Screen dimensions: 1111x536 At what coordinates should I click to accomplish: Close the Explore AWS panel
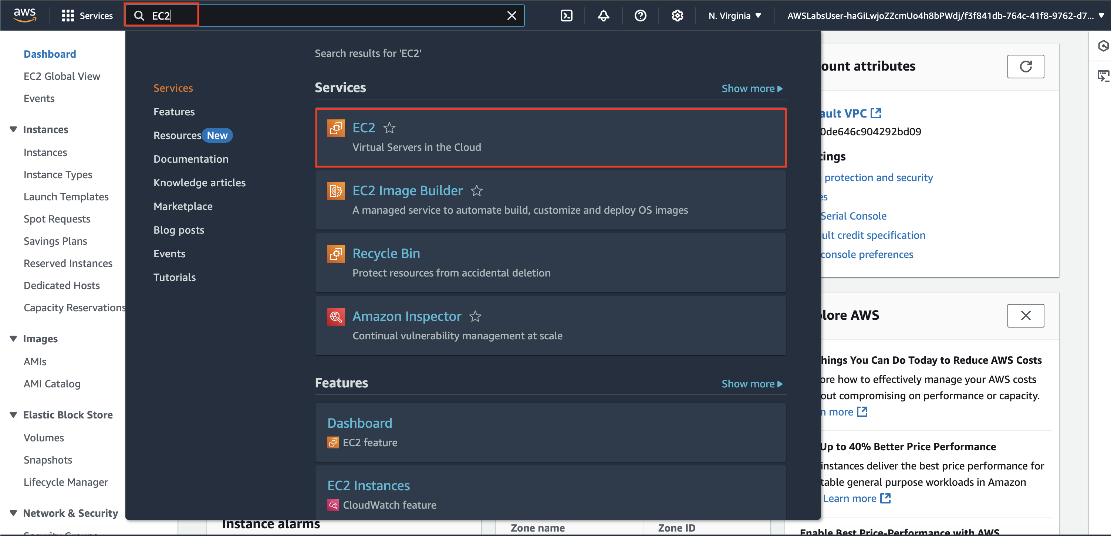coord(1025,316)
